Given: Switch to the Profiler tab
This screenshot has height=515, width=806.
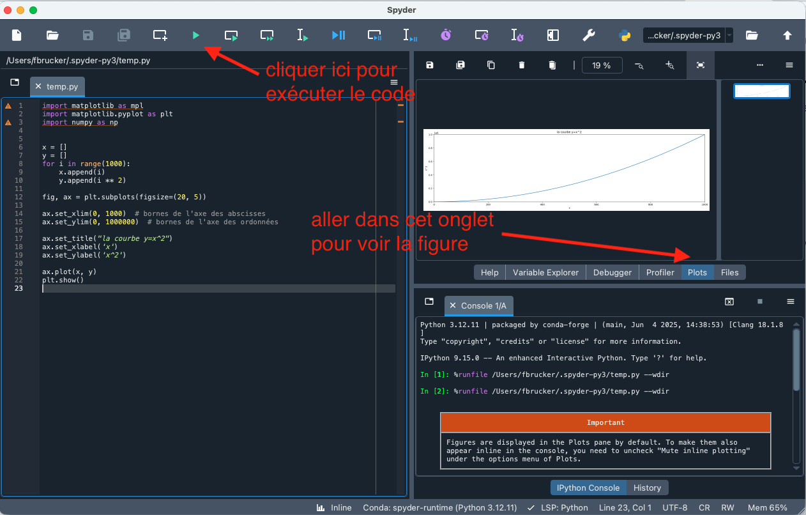Looking at the screenshot, I should (x=660, y=272).
